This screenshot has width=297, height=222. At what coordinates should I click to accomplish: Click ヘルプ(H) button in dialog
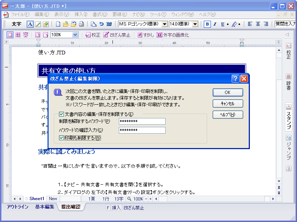point(228,115)
